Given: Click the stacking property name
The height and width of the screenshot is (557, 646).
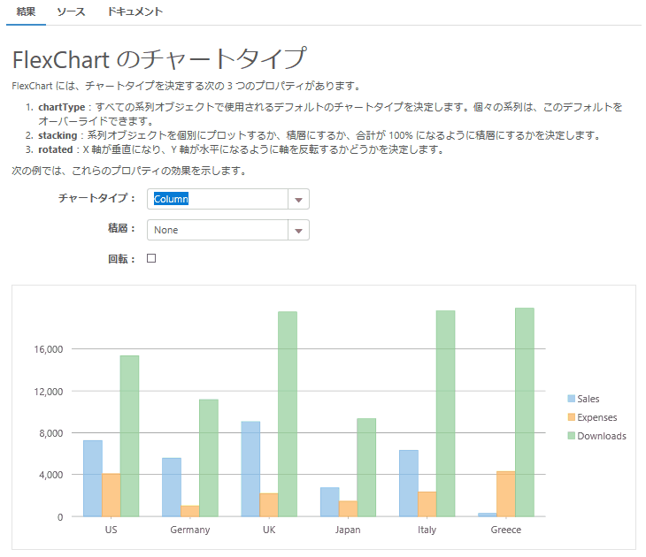Looking at the screenshot, I should [58, 135].
